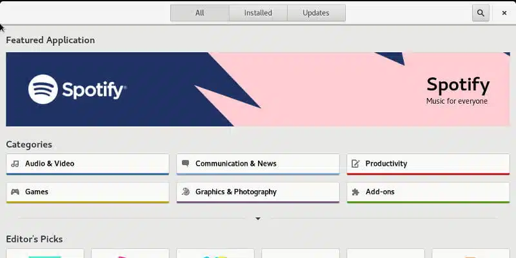Click the pencil icon beside Productivity

[x=355, y=164]
